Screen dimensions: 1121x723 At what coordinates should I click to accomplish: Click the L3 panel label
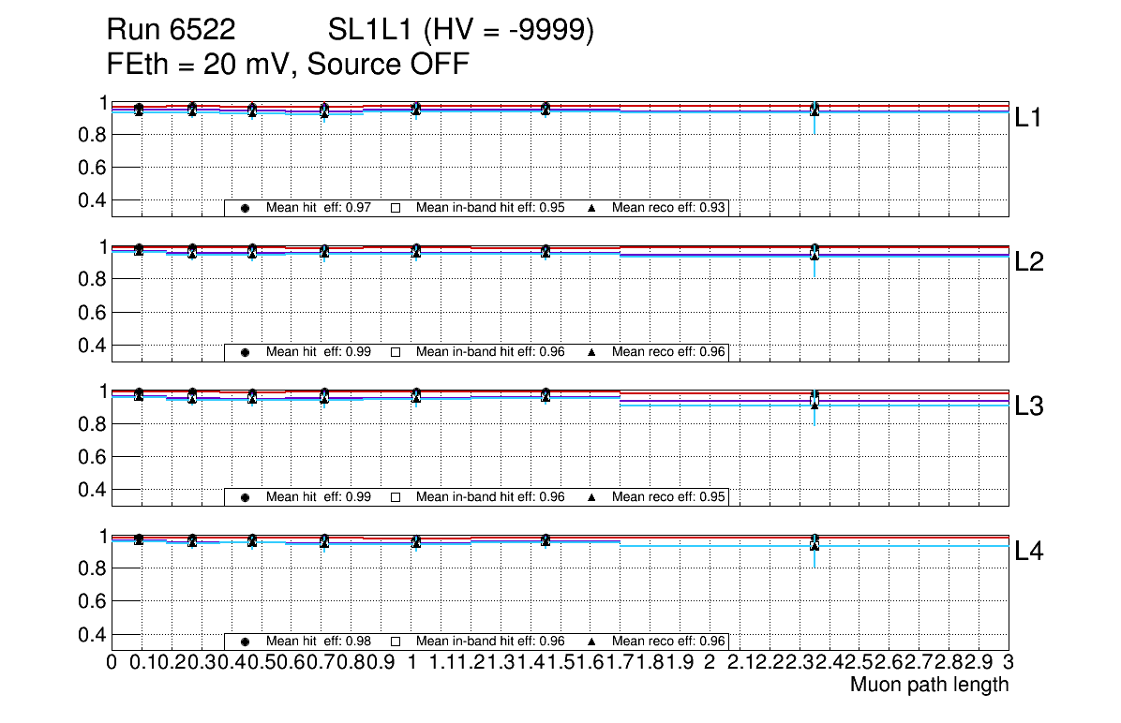[x=1029, y=406]
